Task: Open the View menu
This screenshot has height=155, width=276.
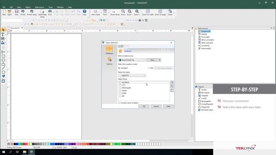Action: 19,7
